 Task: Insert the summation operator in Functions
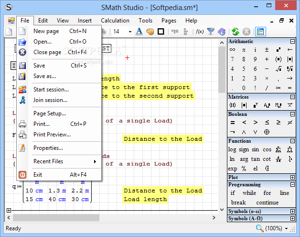tap(279, 149)
